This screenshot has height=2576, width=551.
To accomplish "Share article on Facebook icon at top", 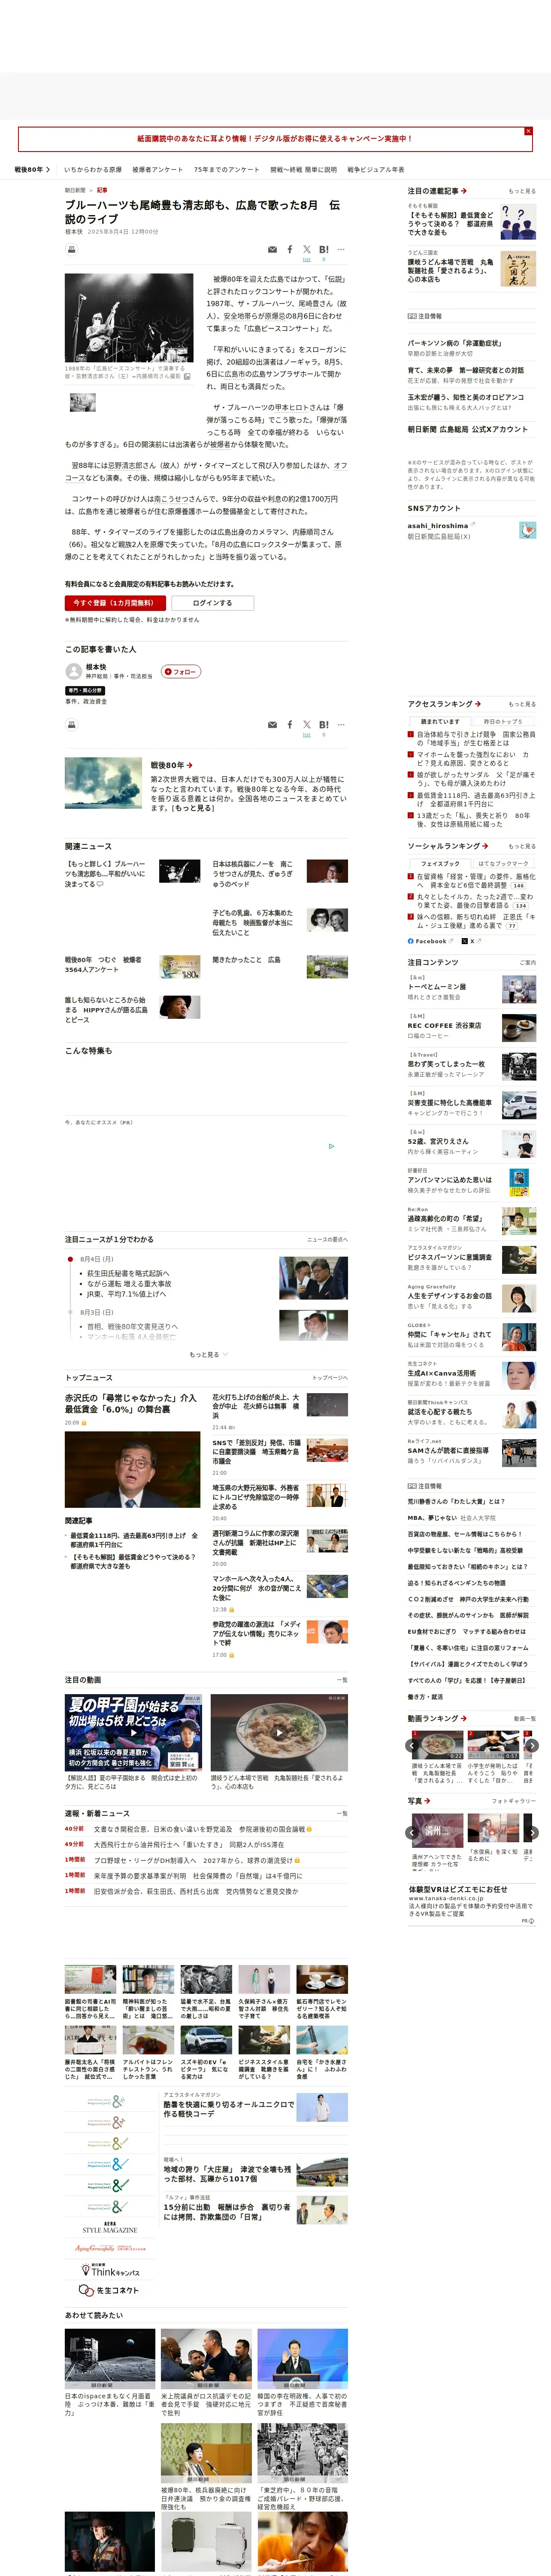I will click(290, 249).
